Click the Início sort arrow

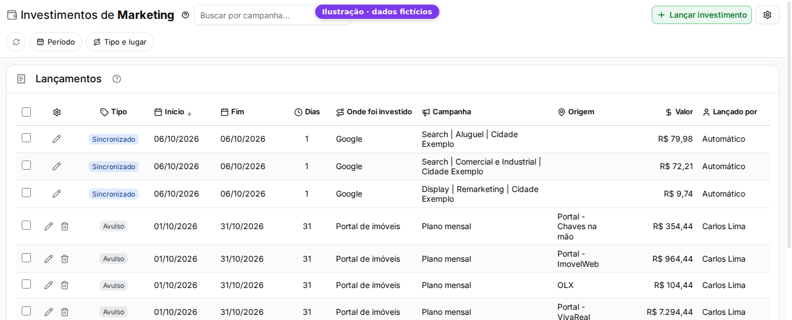[x=189, y=113]
